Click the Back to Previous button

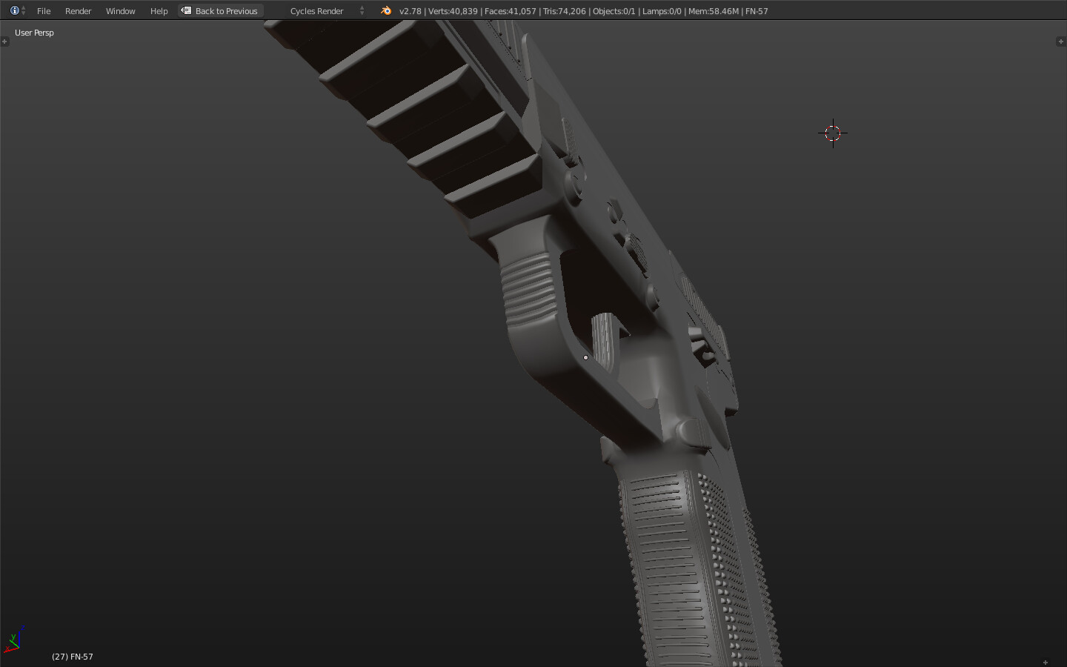221,11
